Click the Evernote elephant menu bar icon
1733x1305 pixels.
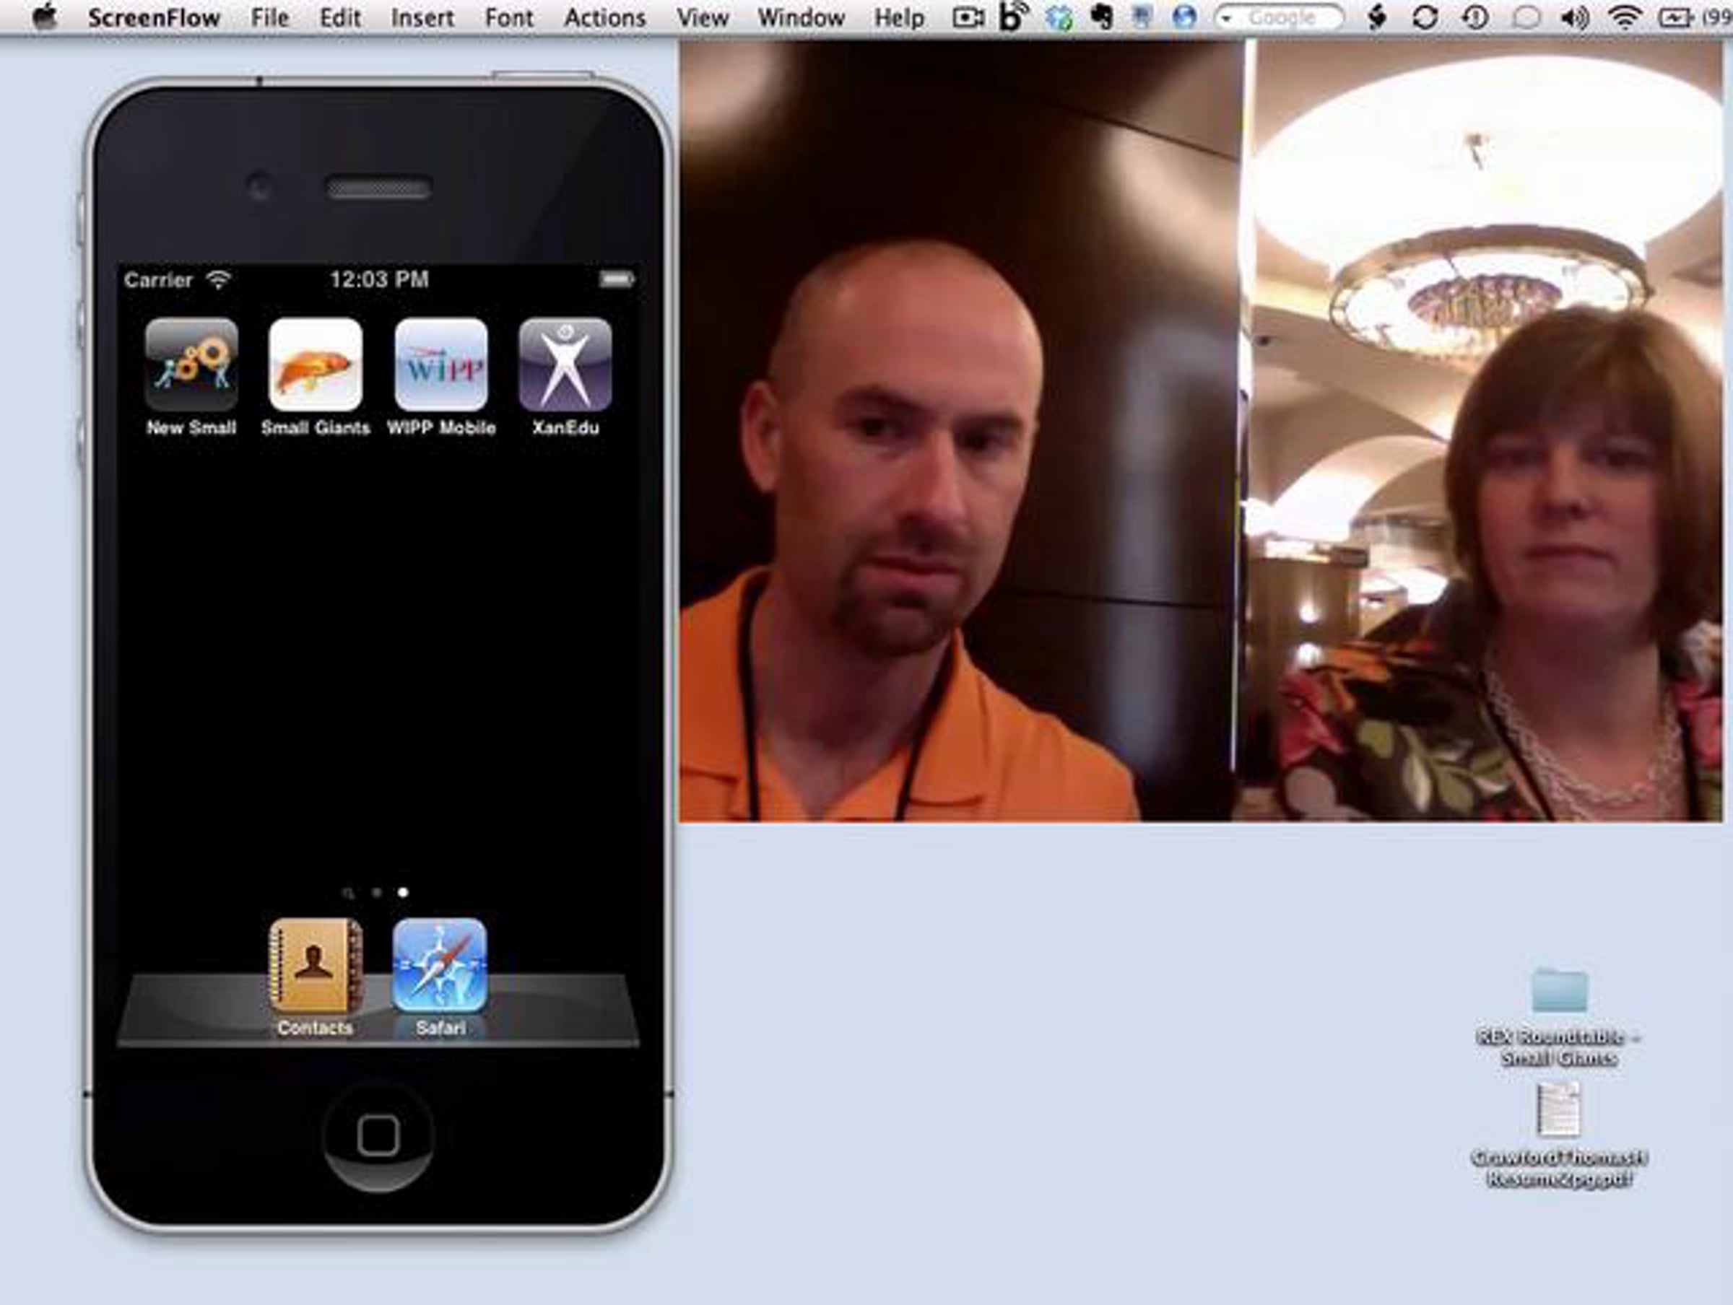coord(1101,17)
